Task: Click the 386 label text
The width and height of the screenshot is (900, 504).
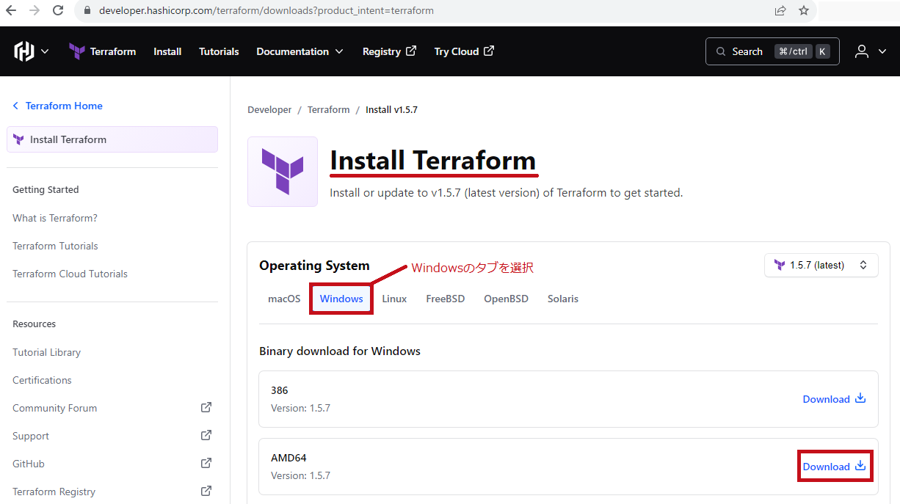Action: pos(280,390)
